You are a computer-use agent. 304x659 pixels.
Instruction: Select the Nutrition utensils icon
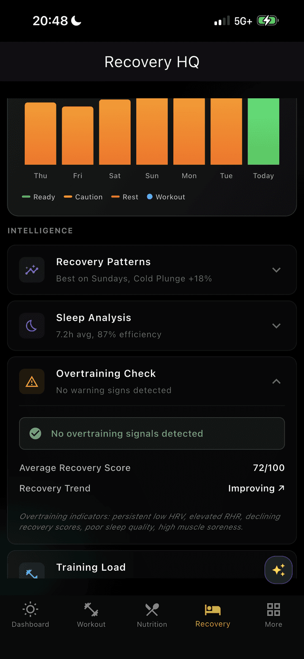(x=152, y=609)
